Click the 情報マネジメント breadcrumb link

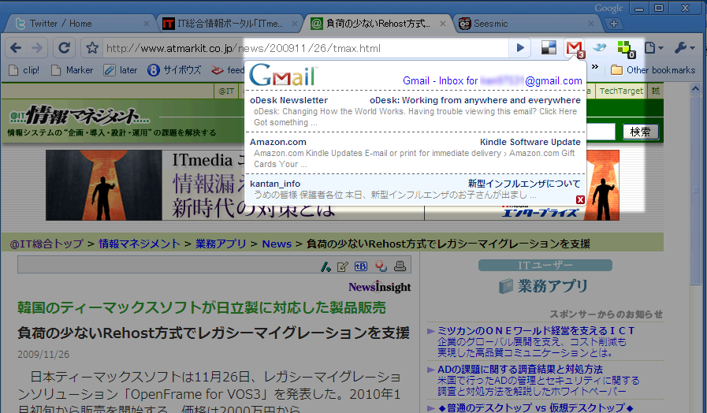pyautogui.click(x=140, y=244)
